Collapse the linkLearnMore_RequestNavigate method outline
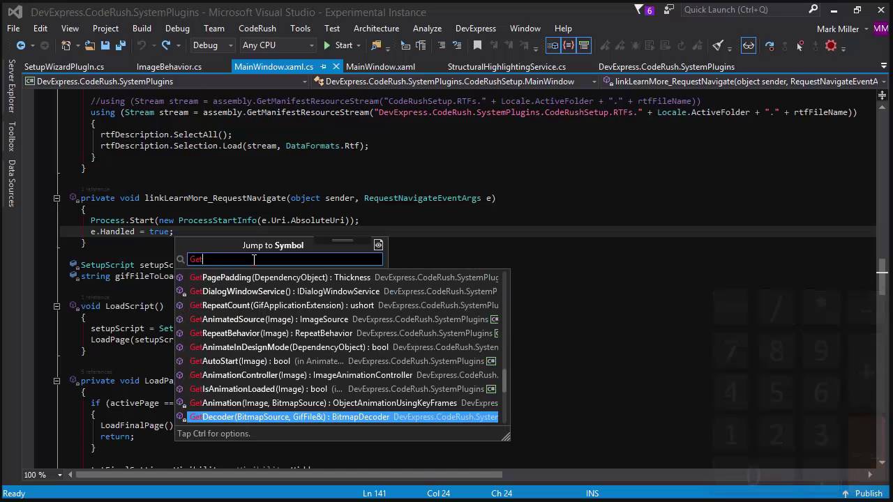The height and width of the screenshot is (502, 893). click(57, 198)
